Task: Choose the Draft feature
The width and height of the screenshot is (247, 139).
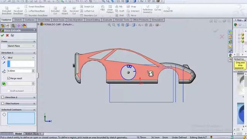Action: (x=120, y=11)
